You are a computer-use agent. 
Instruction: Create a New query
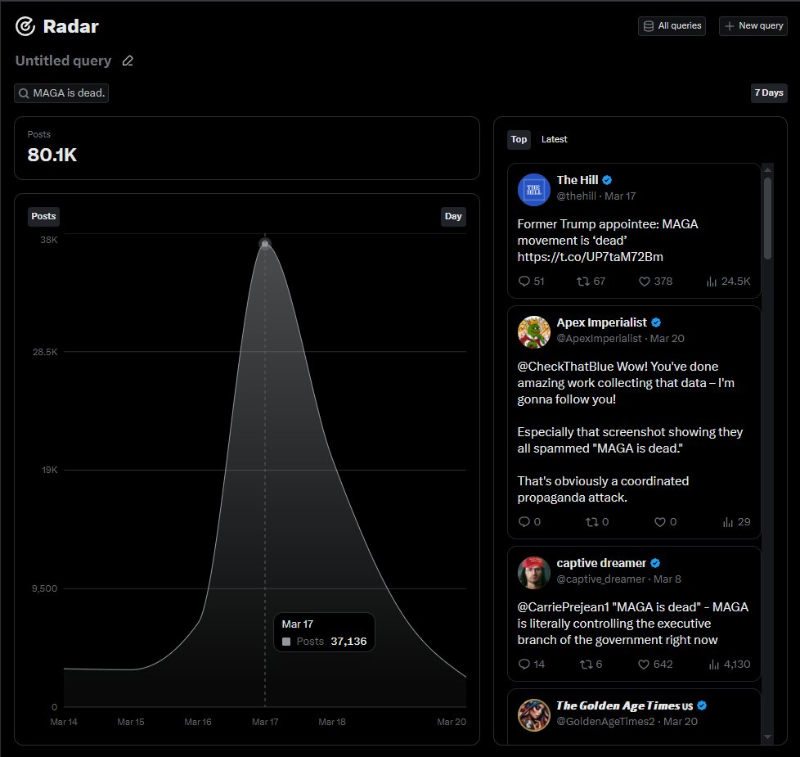tap(753, 25)
